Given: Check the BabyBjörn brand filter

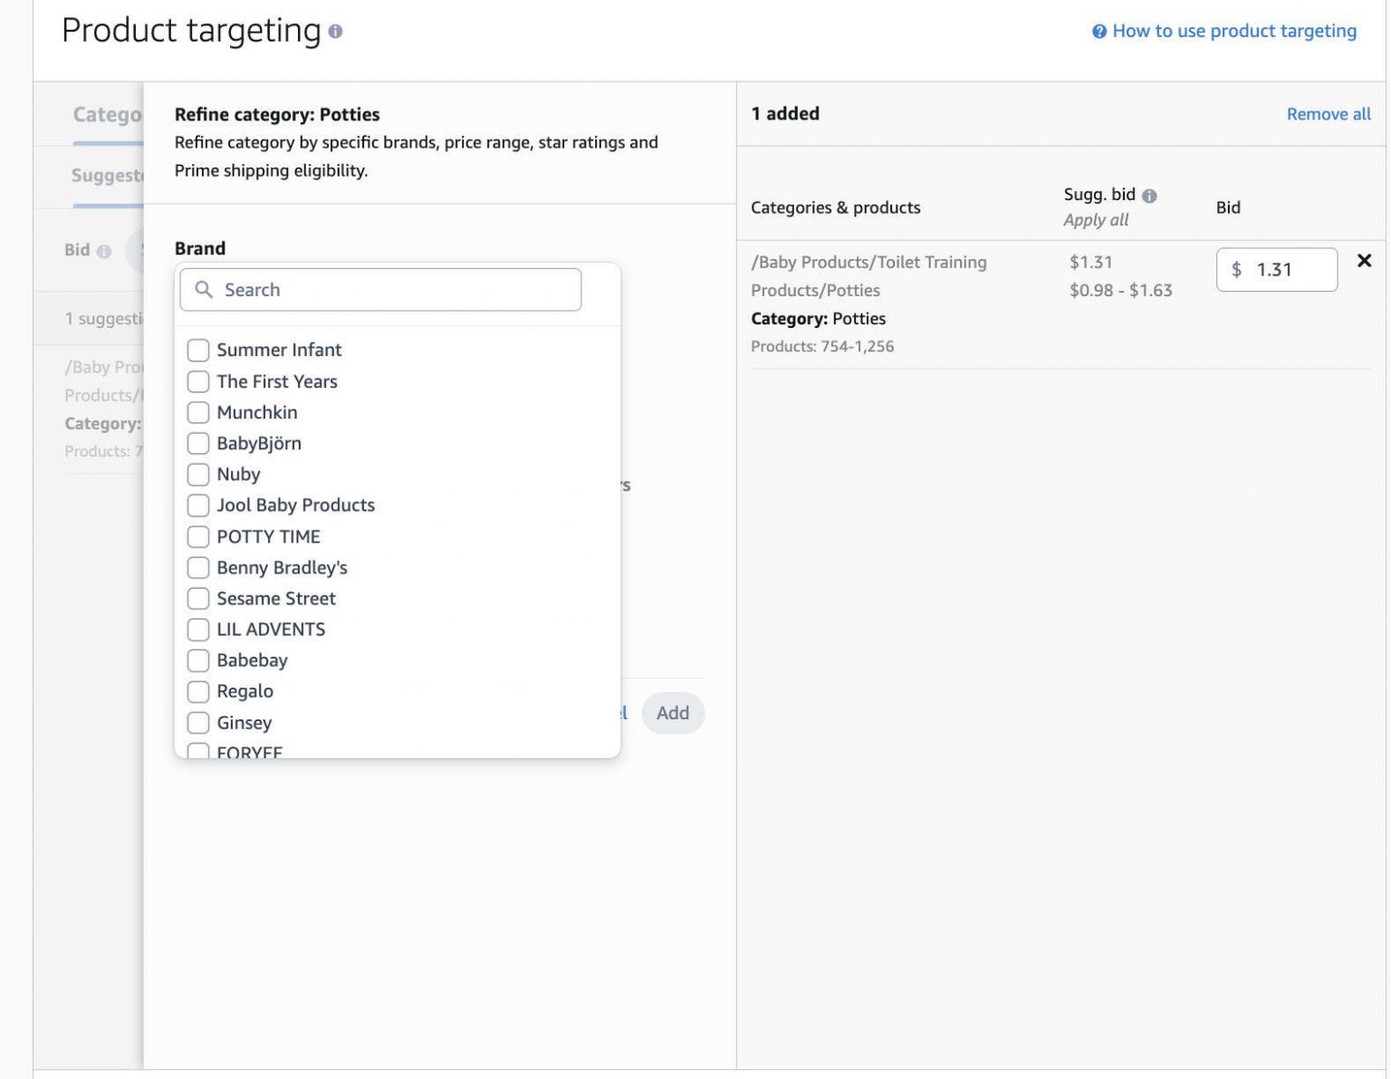Looking at the screenshot, I should point(198,443).
